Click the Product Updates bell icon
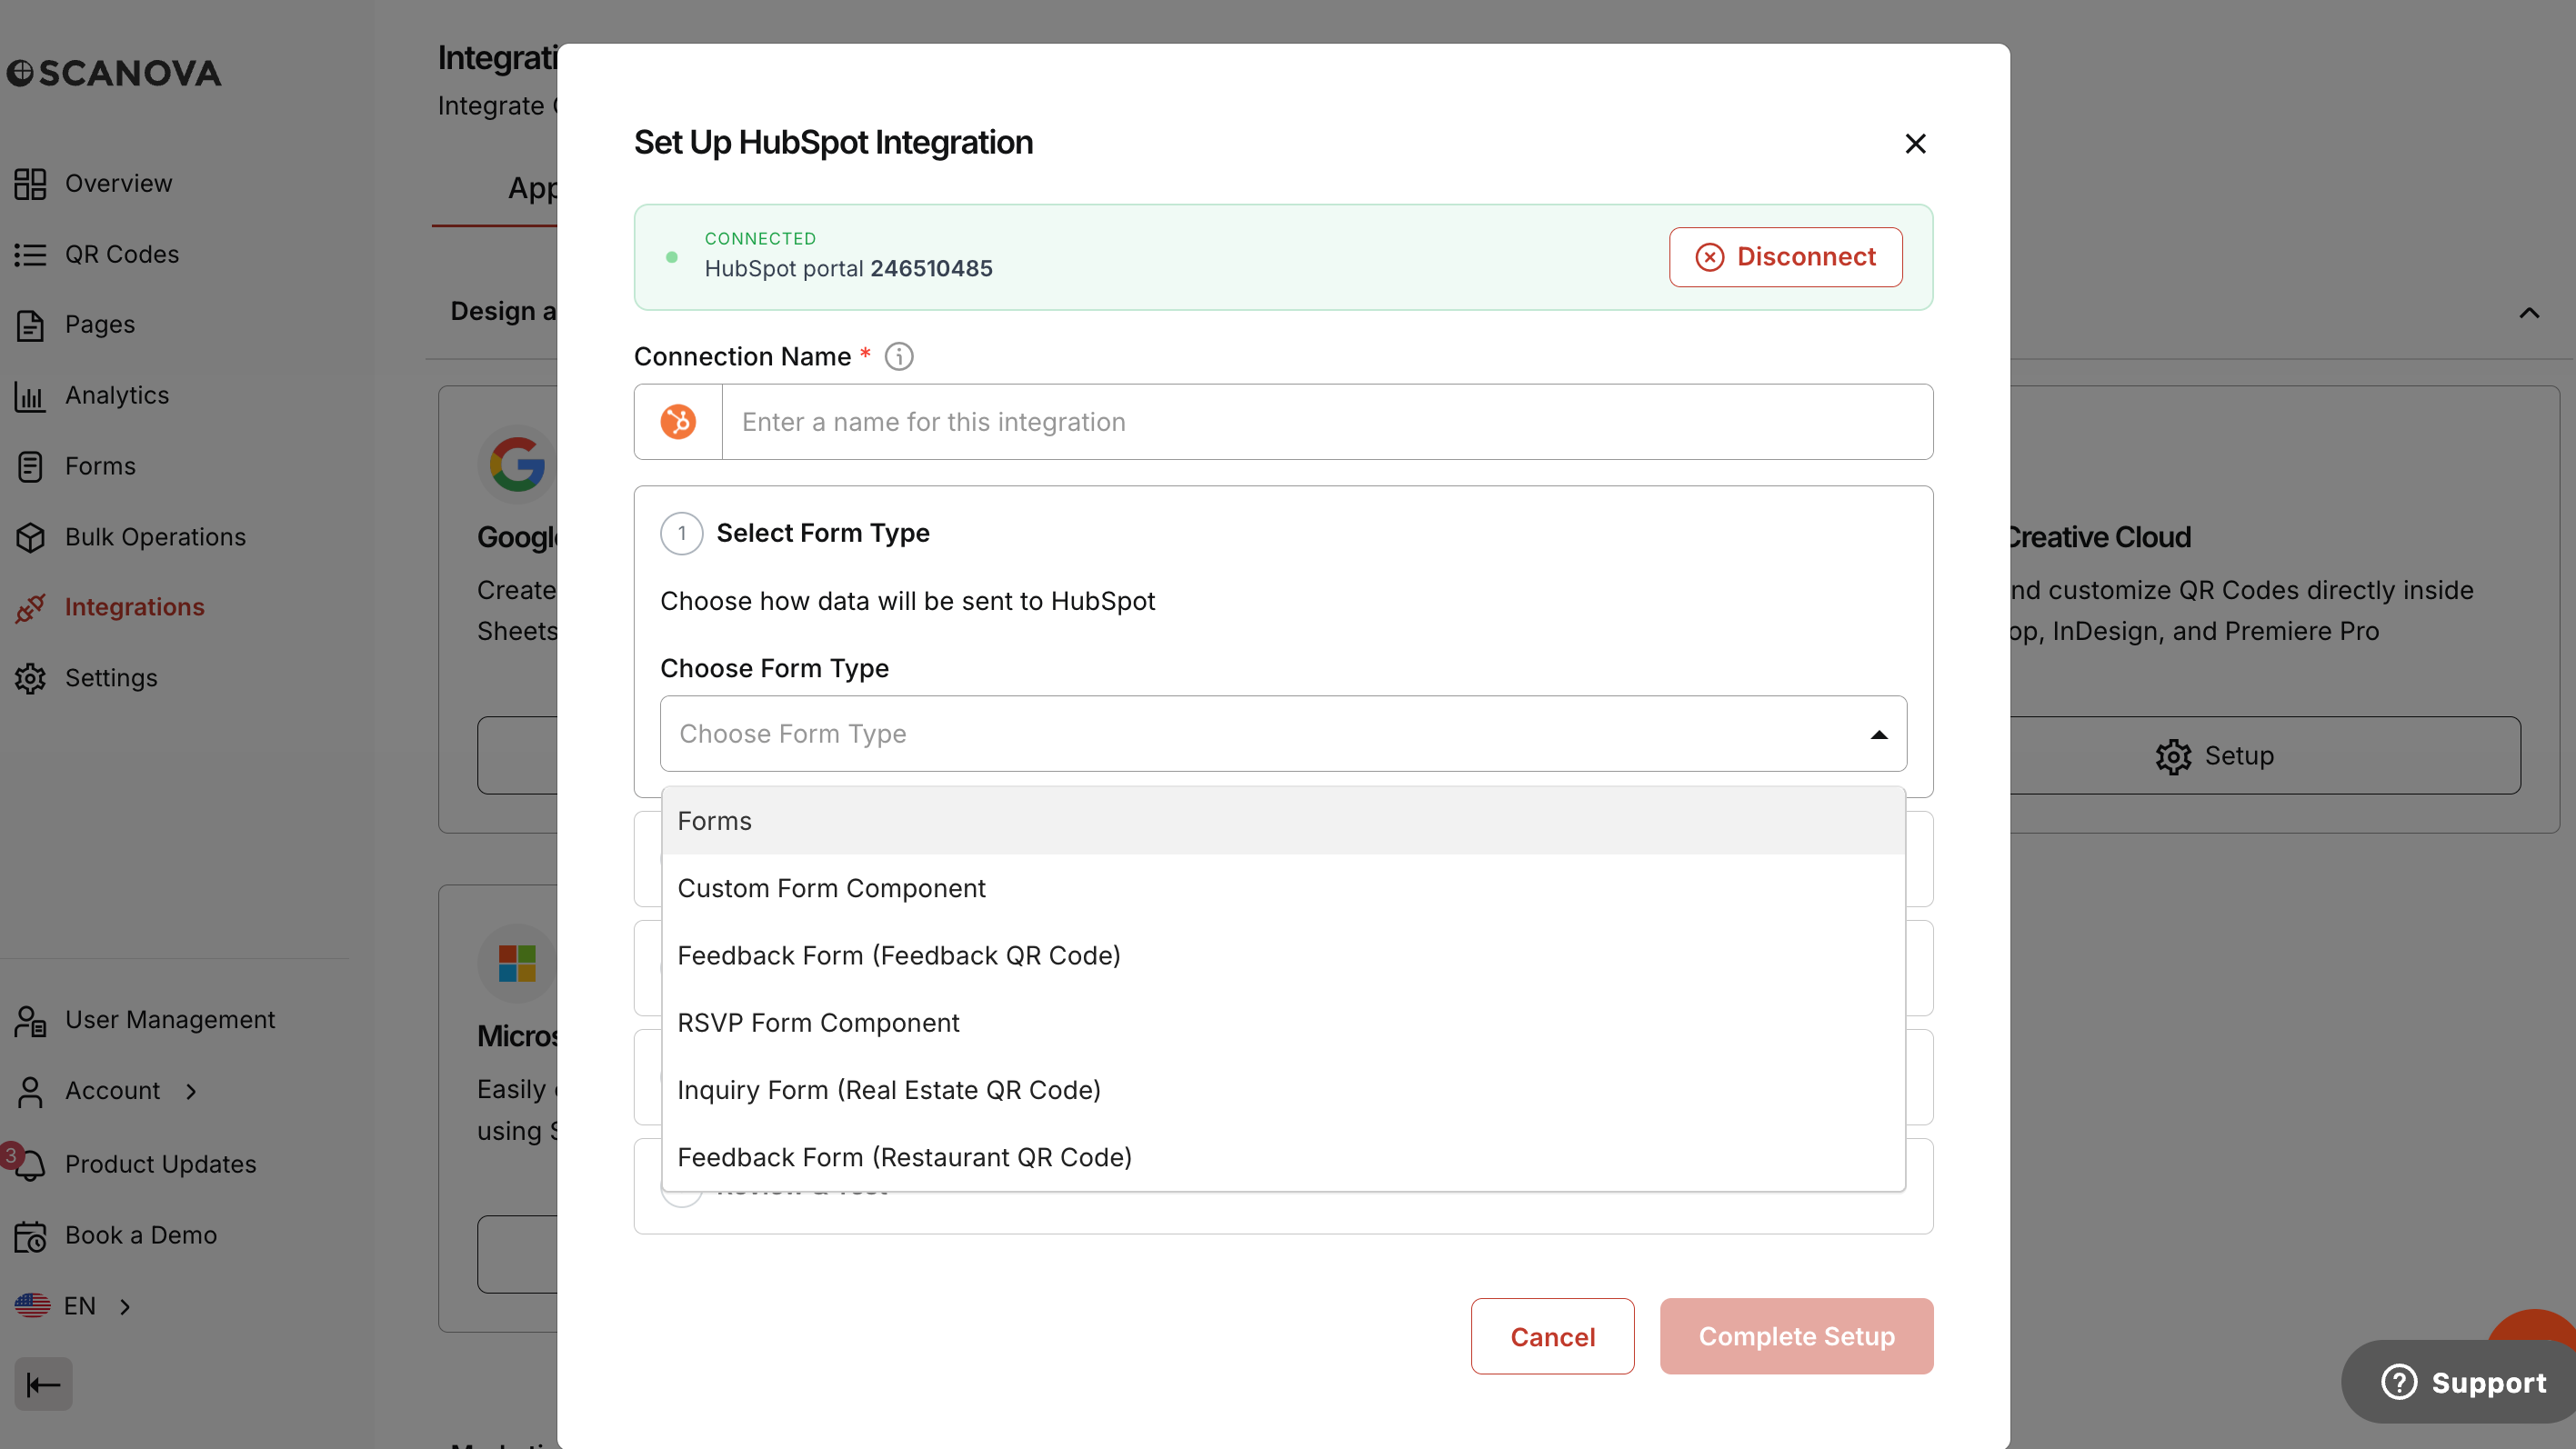The height and width of the screenshot is (1449, 2576). [30, 1165]
